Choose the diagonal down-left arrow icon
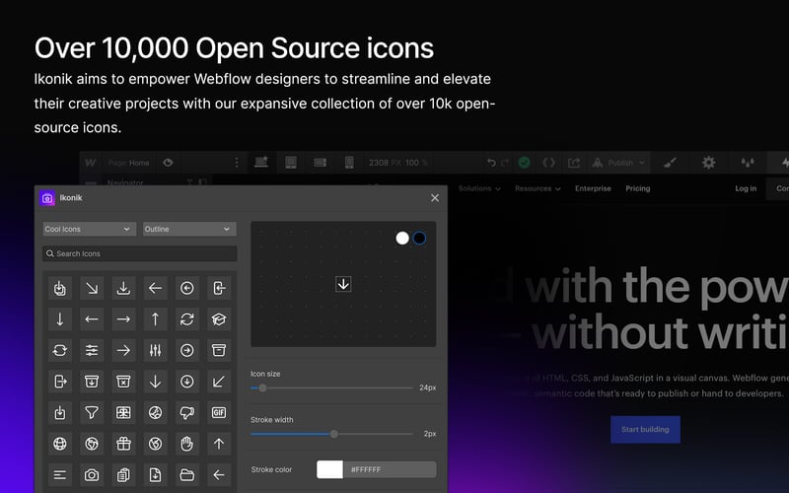The width and height of the screenshot is (789, 493). [218, 382]
